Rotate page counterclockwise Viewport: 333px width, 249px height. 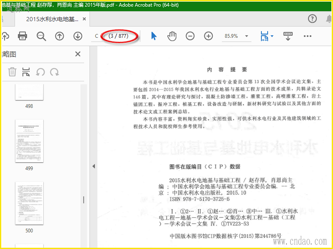40,72
